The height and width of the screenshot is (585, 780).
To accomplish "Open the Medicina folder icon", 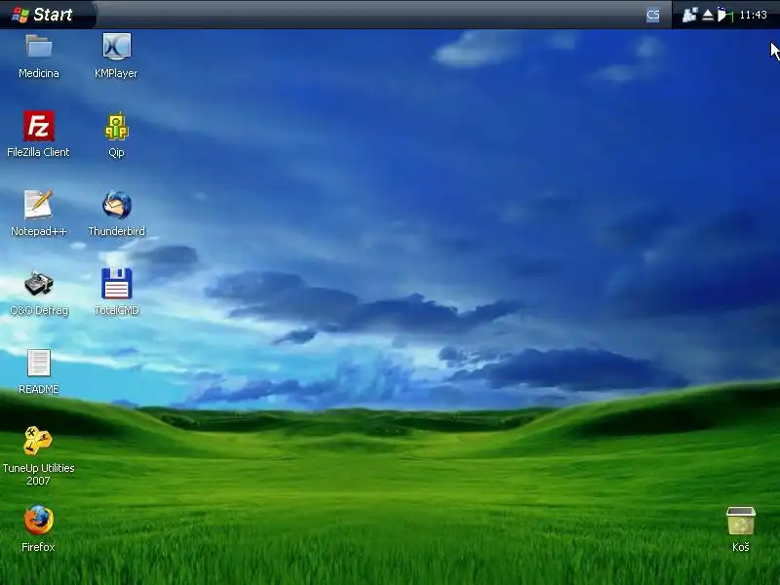I will coord(39,47).
